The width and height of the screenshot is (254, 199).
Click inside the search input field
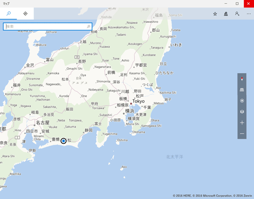46,27
